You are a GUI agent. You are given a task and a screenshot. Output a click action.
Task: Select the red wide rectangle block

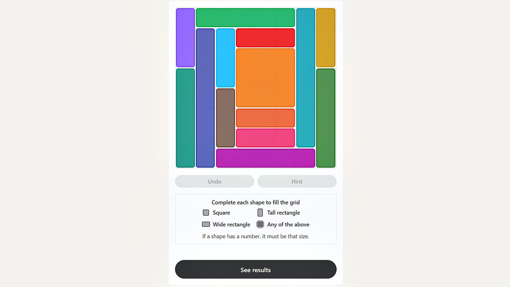point(265,38)
